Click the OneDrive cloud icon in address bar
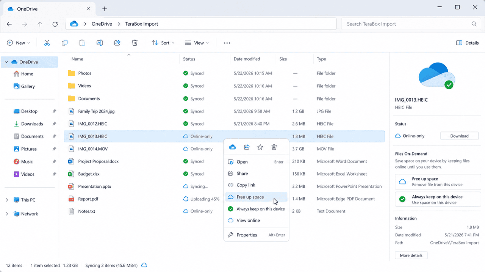This screenshot has height=272, width=485. 74,24
